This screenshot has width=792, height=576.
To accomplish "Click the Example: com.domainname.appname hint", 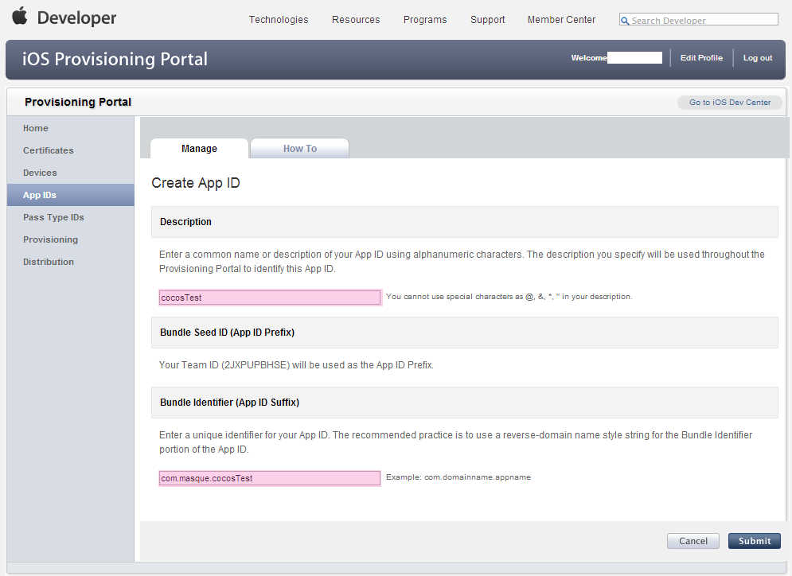I will (458, 477).
